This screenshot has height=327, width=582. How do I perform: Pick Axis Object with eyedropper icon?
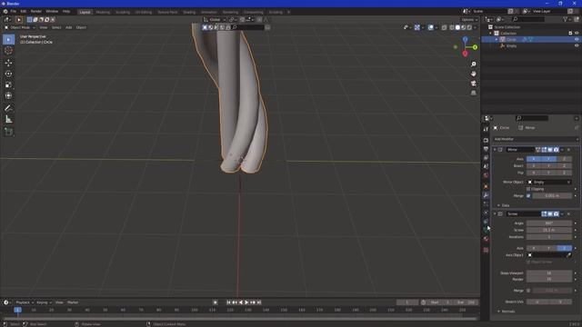(568, 255)
